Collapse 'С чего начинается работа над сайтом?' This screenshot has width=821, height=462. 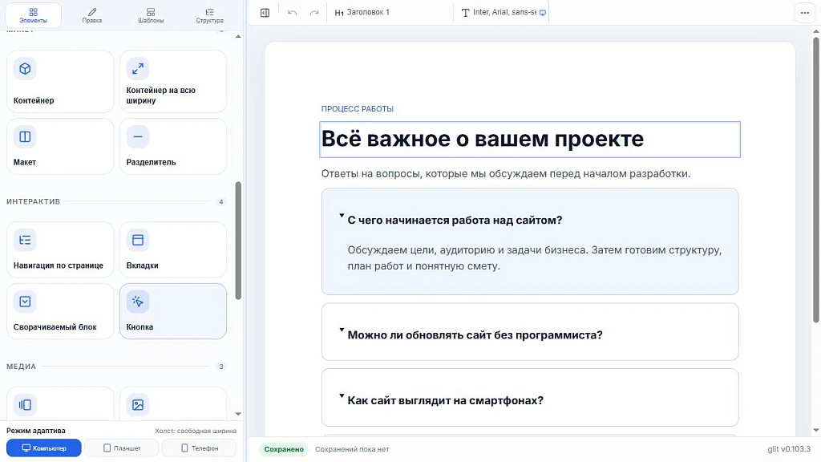point(455,221)
